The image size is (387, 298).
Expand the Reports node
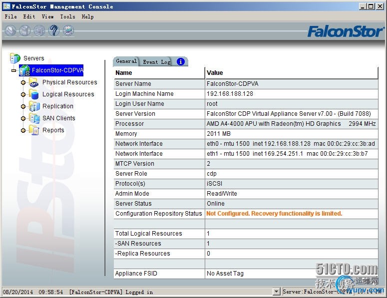click(x=23, y=130)
